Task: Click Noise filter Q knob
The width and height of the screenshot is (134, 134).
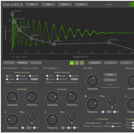Action: [x=112, y=101]
